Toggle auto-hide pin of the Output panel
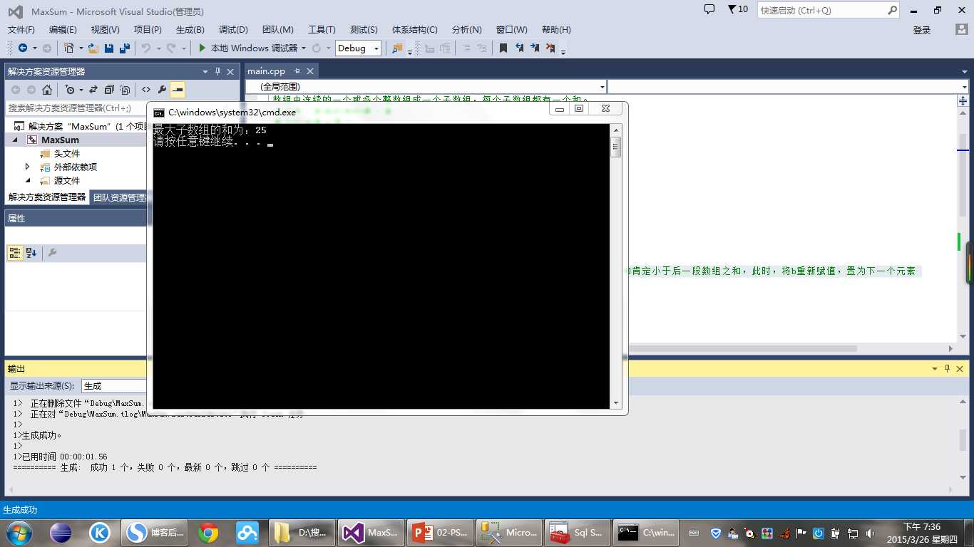Screen dimensions: 974x547 click(x=948, y=369)
